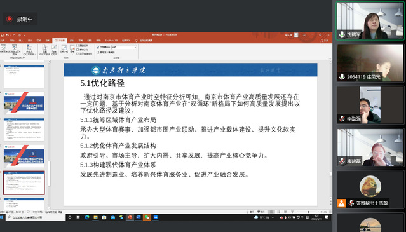
Task: Click the zoom slider in status bar
Action: coord(308,212)
